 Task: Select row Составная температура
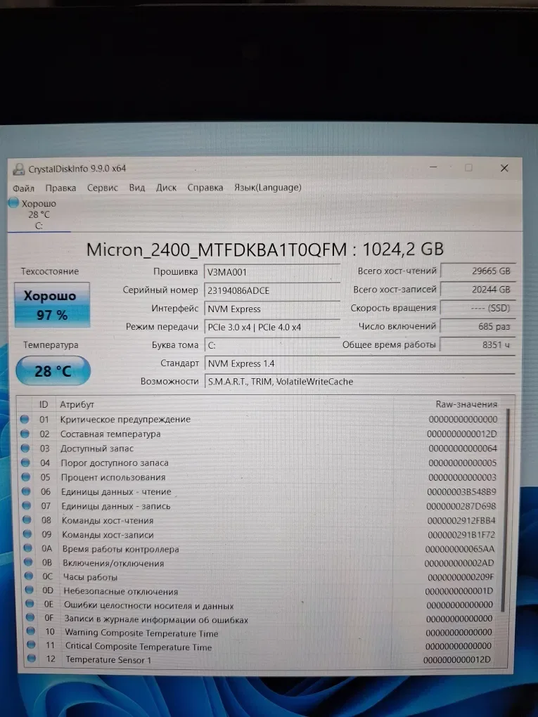tap(260, 434)
